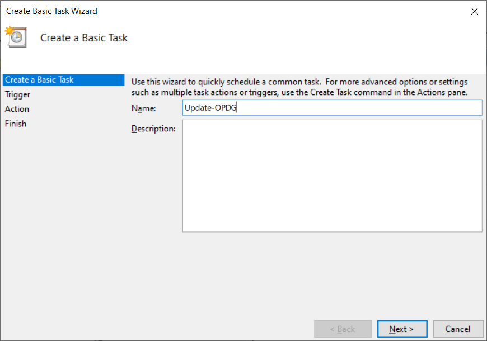The image size is (487, 341).
Task: Select the Trigger step in the sidebar
Action: pyautogui.click(x=17, y=94)
